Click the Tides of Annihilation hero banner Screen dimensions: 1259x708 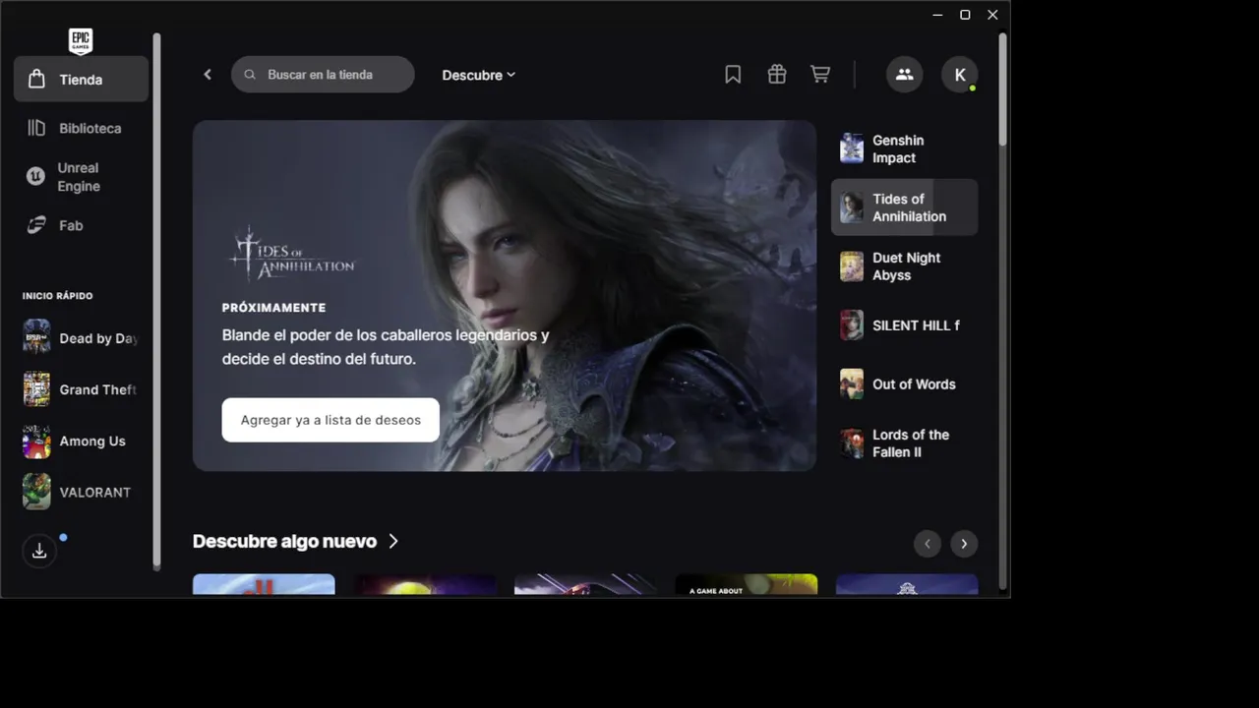(x=505, y=295)
